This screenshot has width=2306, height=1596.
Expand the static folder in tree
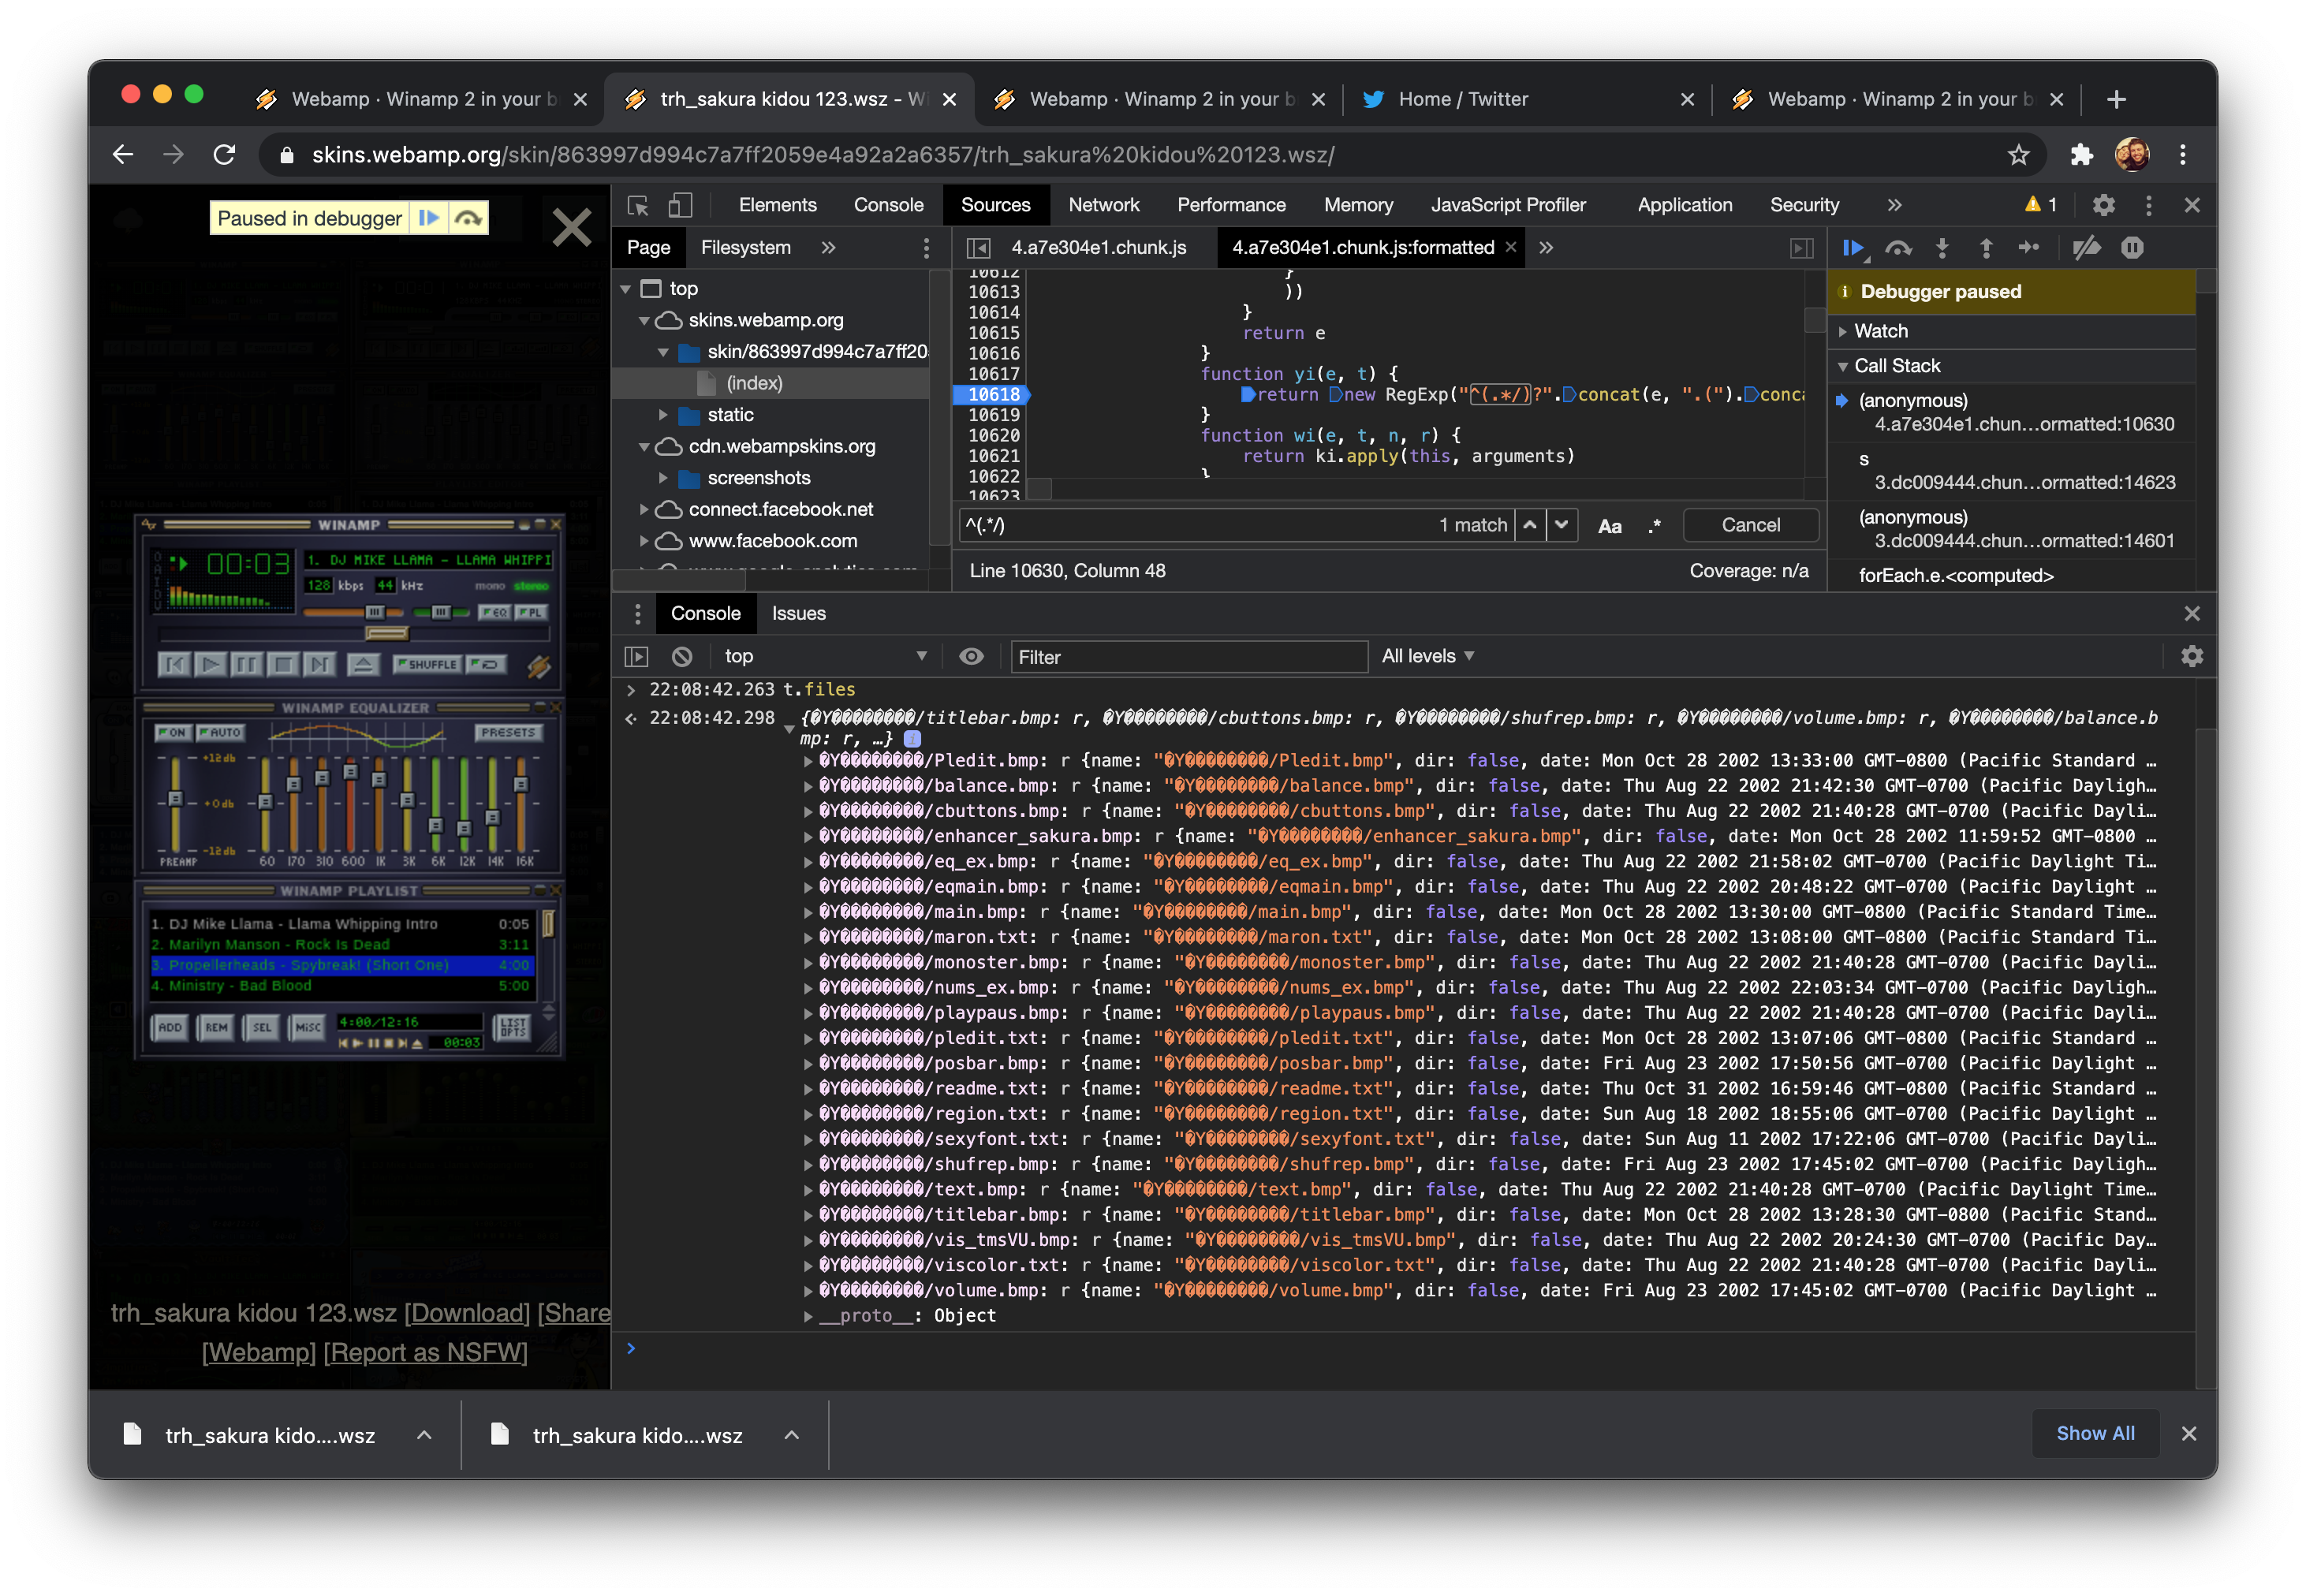click(663, 415)
